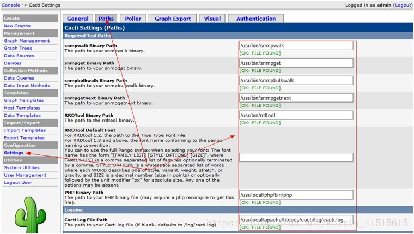Click the Configuration sidebar header

30,145
